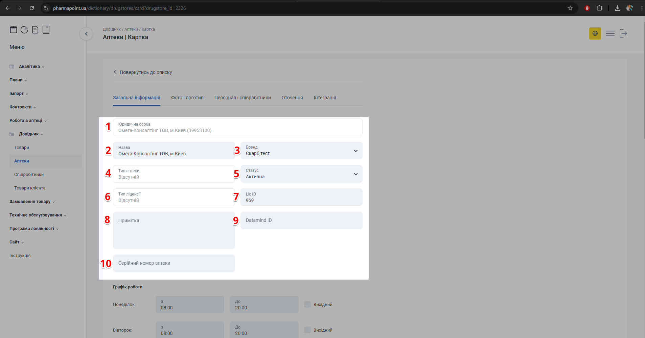Open the book icon in sidebar header
Screen dimensions: 645x338
46,30
